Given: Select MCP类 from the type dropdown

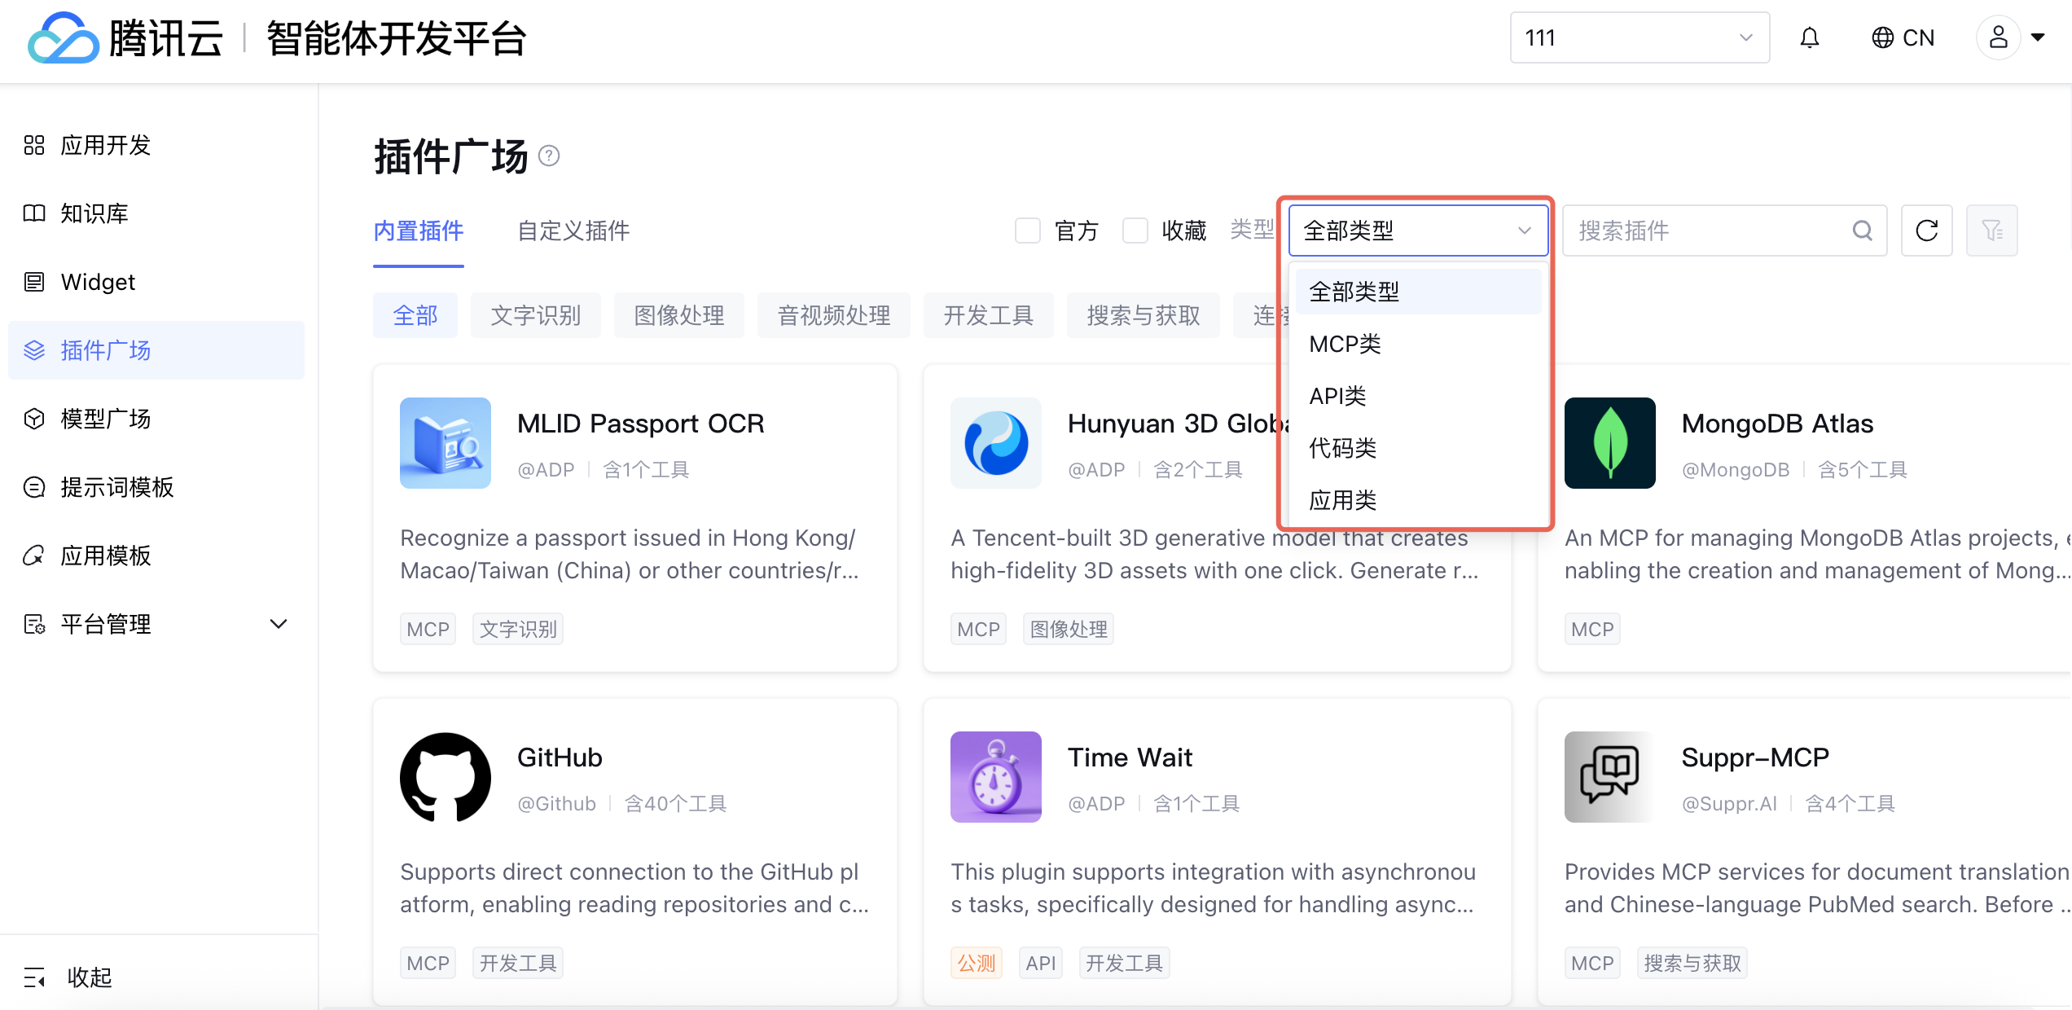Looking at the screenshot, I should pos(1345,344).
